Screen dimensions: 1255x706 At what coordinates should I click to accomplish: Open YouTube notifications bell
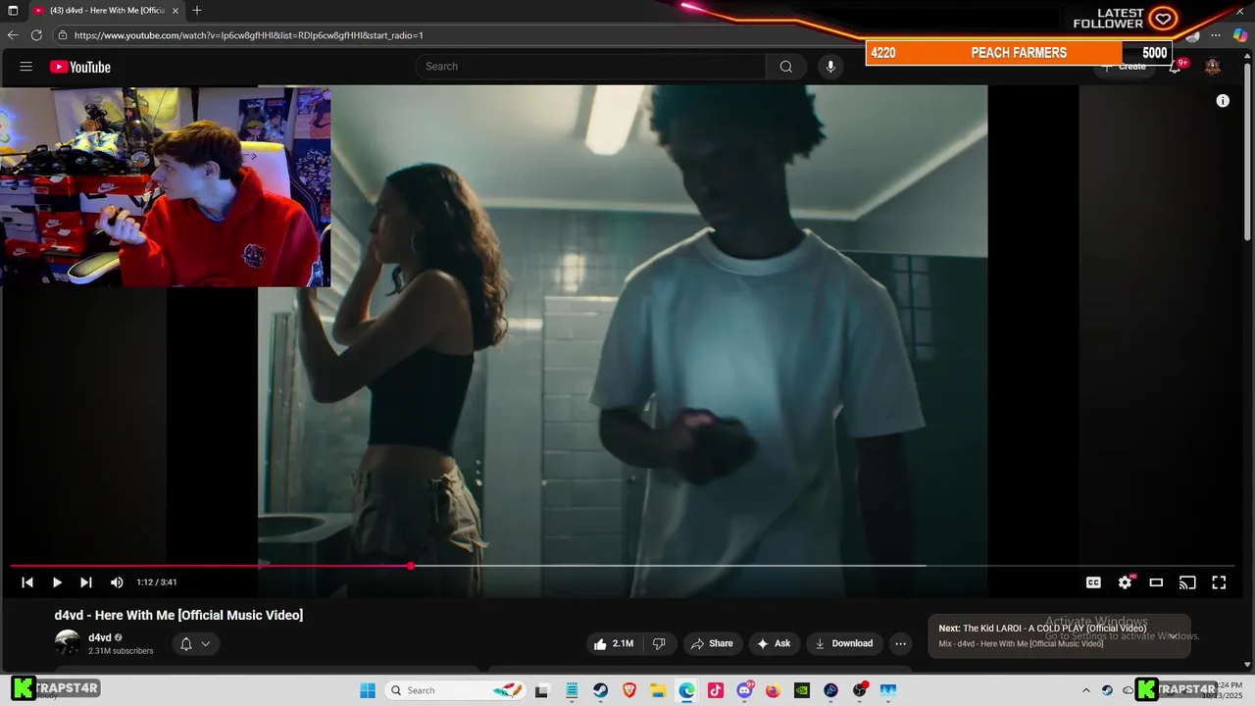(1175, 67)
